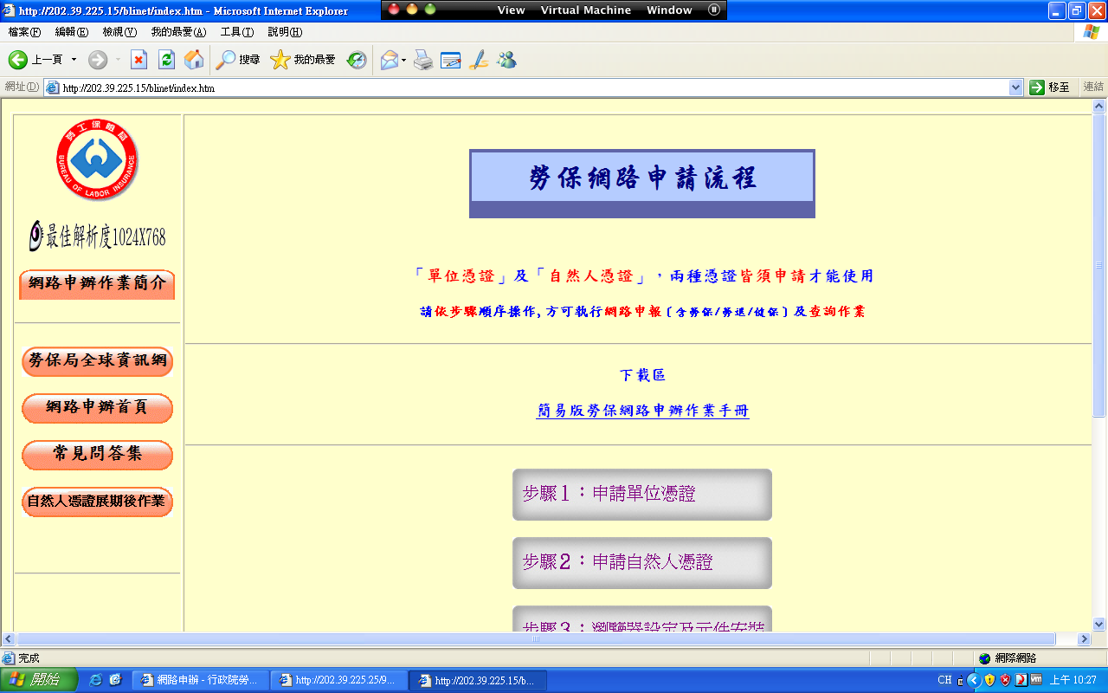Click the Back arrow button 上一頁
The image size is (1108, 693).
tap(35, 60)
